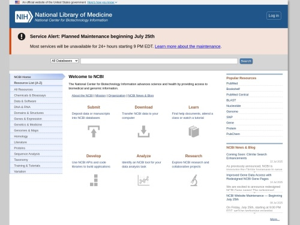This screenshot has width=300, height=225.
Task: Click the Develop heading link
Action: 94,156
